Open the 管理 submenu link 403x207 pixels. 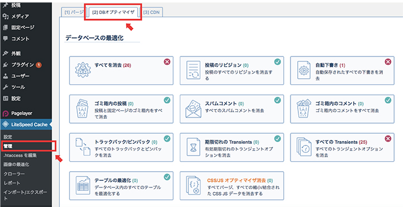8,146
